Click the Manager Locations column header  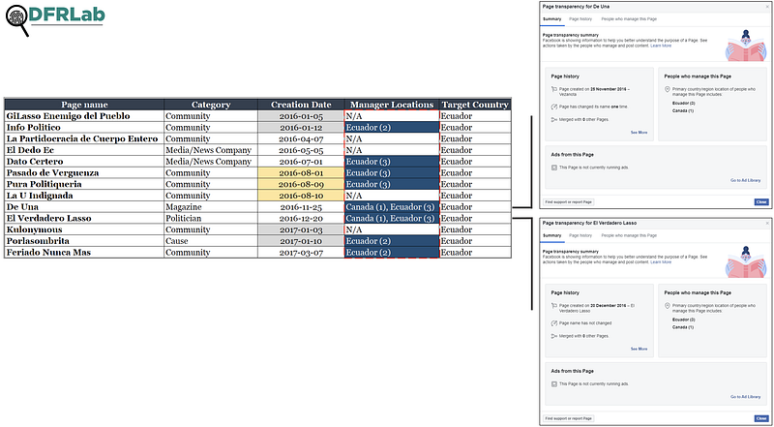click(392, 105)
